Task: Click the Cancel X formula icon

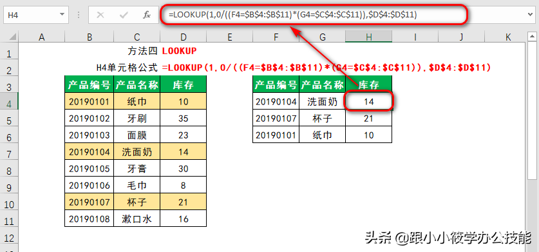Action: (100, 15)
